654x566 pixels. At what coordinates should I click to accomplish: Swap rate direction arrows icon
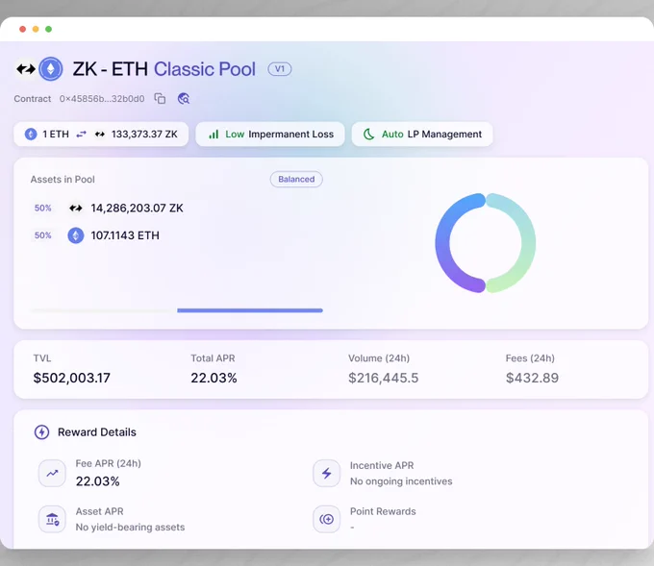coord(82,135)
